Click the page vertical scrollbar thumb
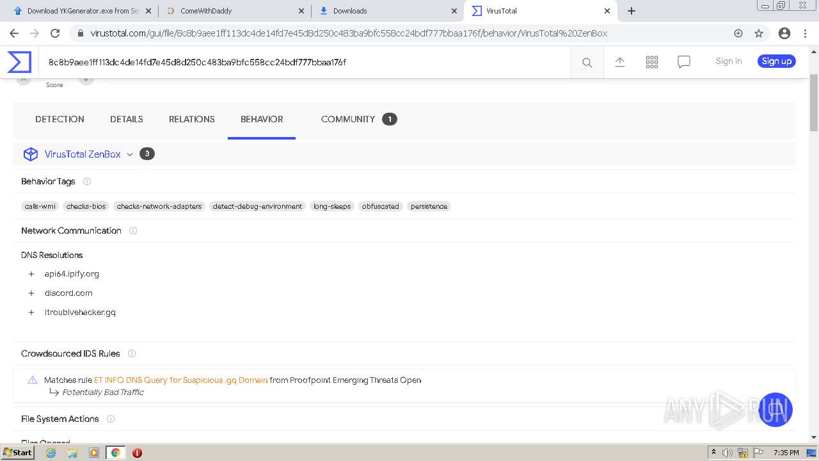819x461 pixels. tap(813, 101)
